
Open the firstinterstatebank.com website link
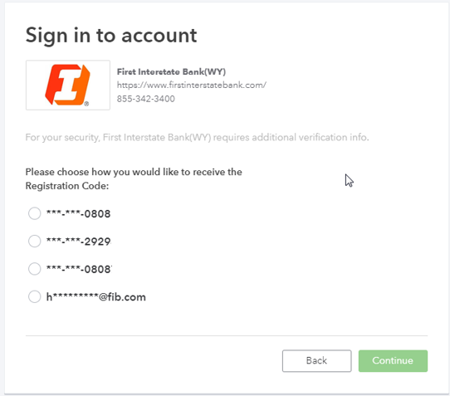[x=192, y=86]
